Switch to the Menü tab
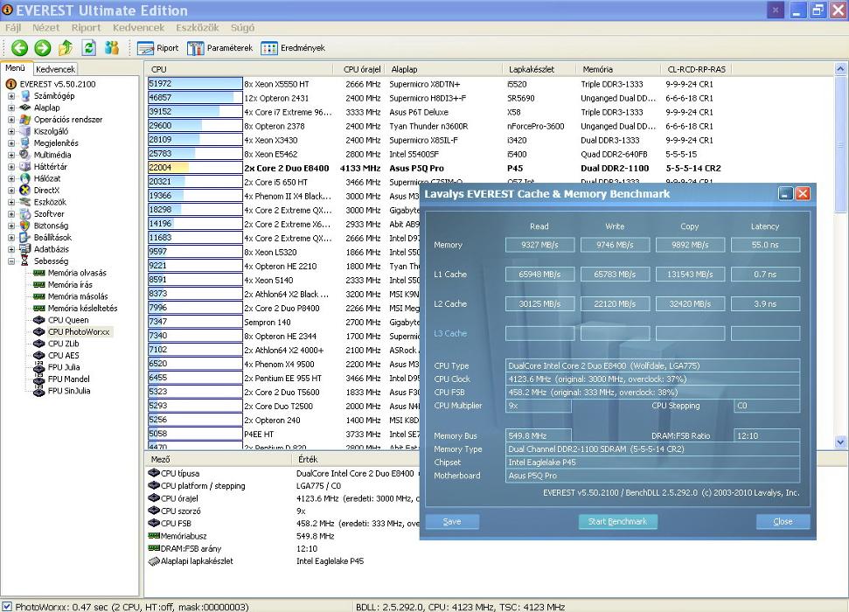Viewport: 849px width, 612px height. click(16, 68)
